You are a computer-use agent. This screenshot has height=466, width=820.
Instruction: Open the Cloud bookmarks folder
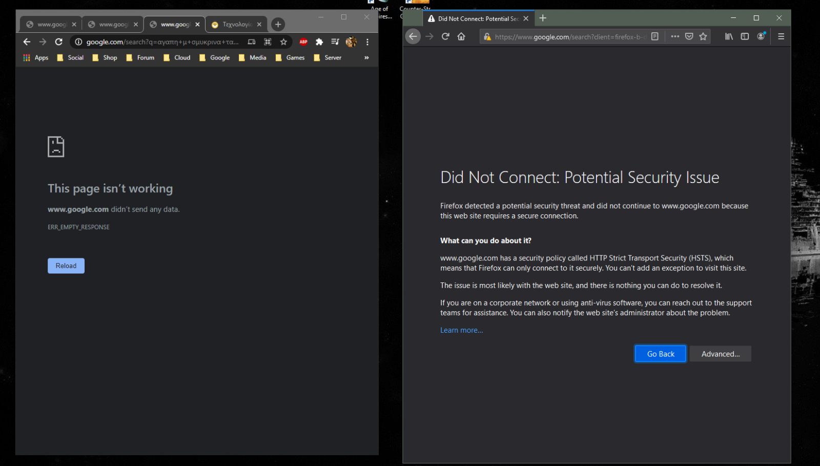tap(177, 58)
